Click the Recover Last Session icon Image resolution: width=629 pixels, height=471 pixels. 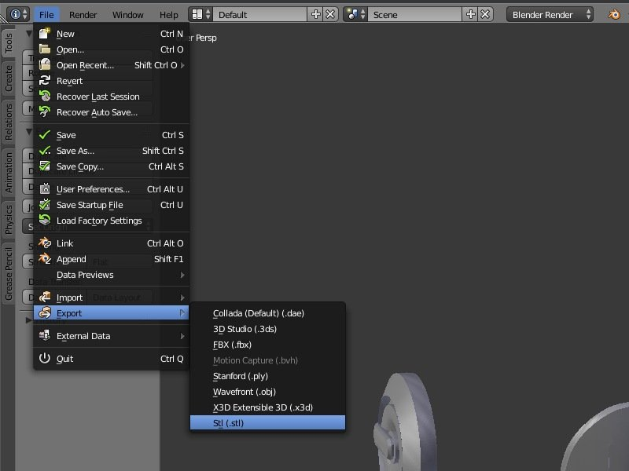click(x=45, y=96)
